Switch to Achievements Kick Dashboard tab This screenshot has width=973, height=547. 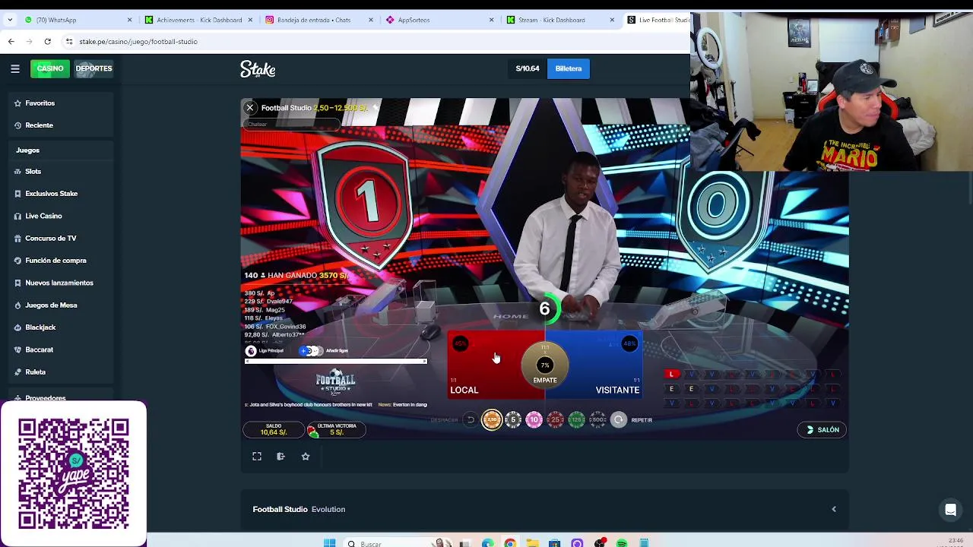[199, 20]
